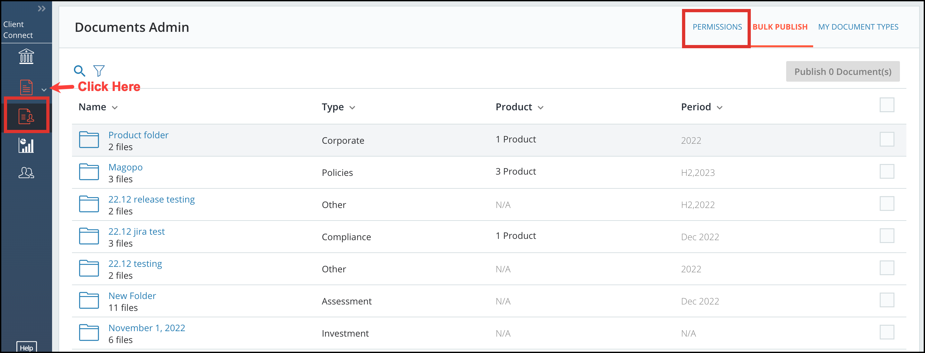Click the search magnifier icon
925x353 pixels.
point(79,71)
